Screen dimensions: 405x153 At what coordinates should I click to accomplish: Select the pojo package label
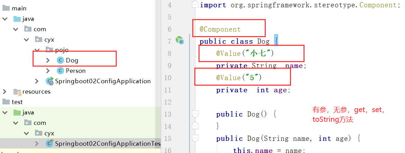(x=62, y=50)
